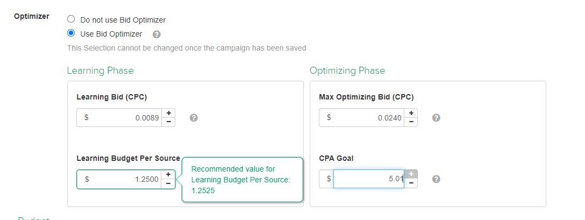Open help icon next to Max Optimizing Bid
The height and width of the screenshot is (220, 585).
tap(436, 118)
